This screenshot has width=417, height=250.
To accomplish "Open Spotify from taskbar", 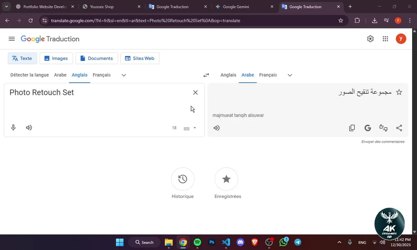I will 197,242.
